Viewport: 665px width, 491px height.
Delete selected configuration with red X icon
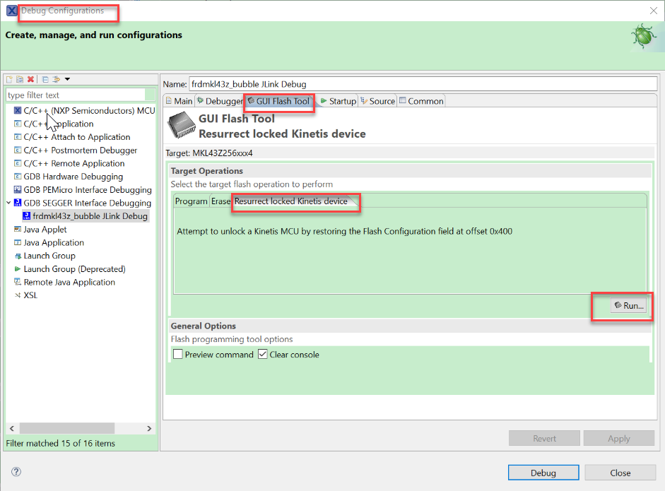pyautogui.click(x=30, y=79)
